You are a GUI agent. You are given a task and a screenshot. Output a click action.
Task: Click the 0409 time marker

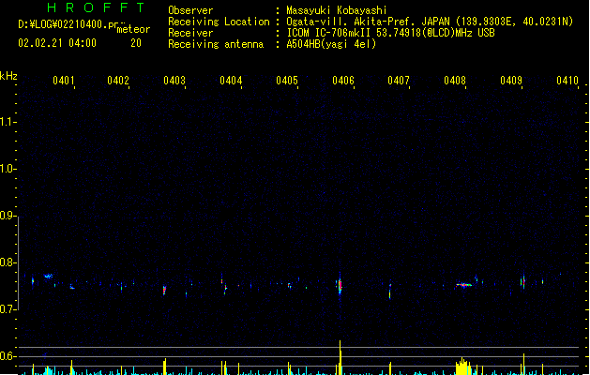pos(511,81)
